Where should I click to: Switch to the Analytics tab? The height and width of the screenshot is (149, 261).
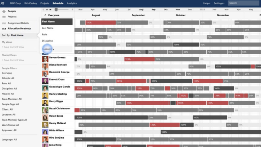click(x=72, y=3)
